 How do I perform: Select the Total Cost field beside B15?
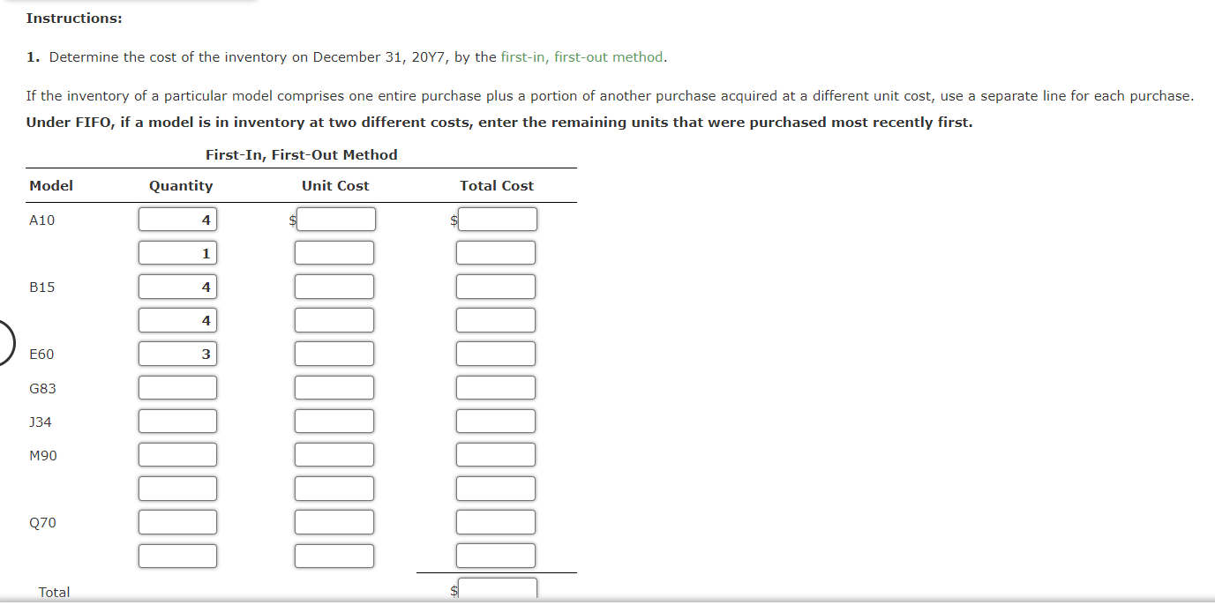pyautogui.click(x=496, y=286)
